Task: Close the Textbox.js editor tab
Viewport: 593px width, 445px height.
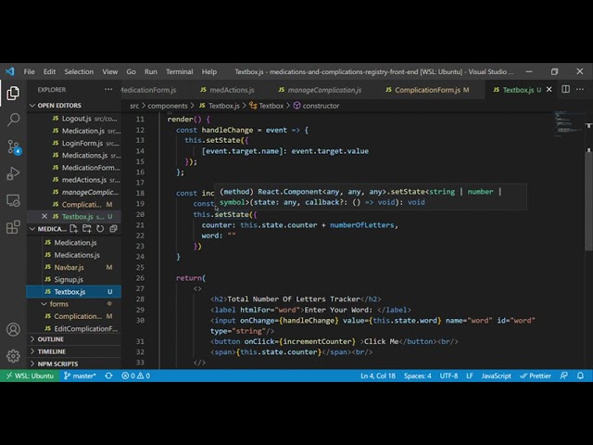Action: [549, 90]
